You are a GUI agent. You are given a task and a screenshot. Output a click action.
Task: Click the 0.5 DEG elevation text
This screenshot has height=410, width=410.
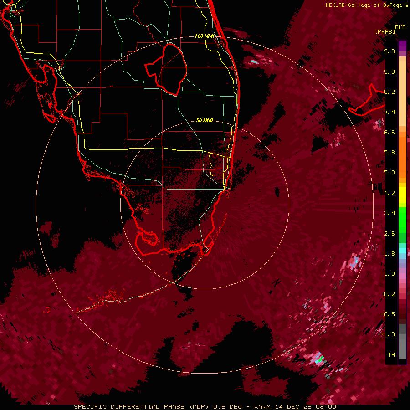point(227,407)
